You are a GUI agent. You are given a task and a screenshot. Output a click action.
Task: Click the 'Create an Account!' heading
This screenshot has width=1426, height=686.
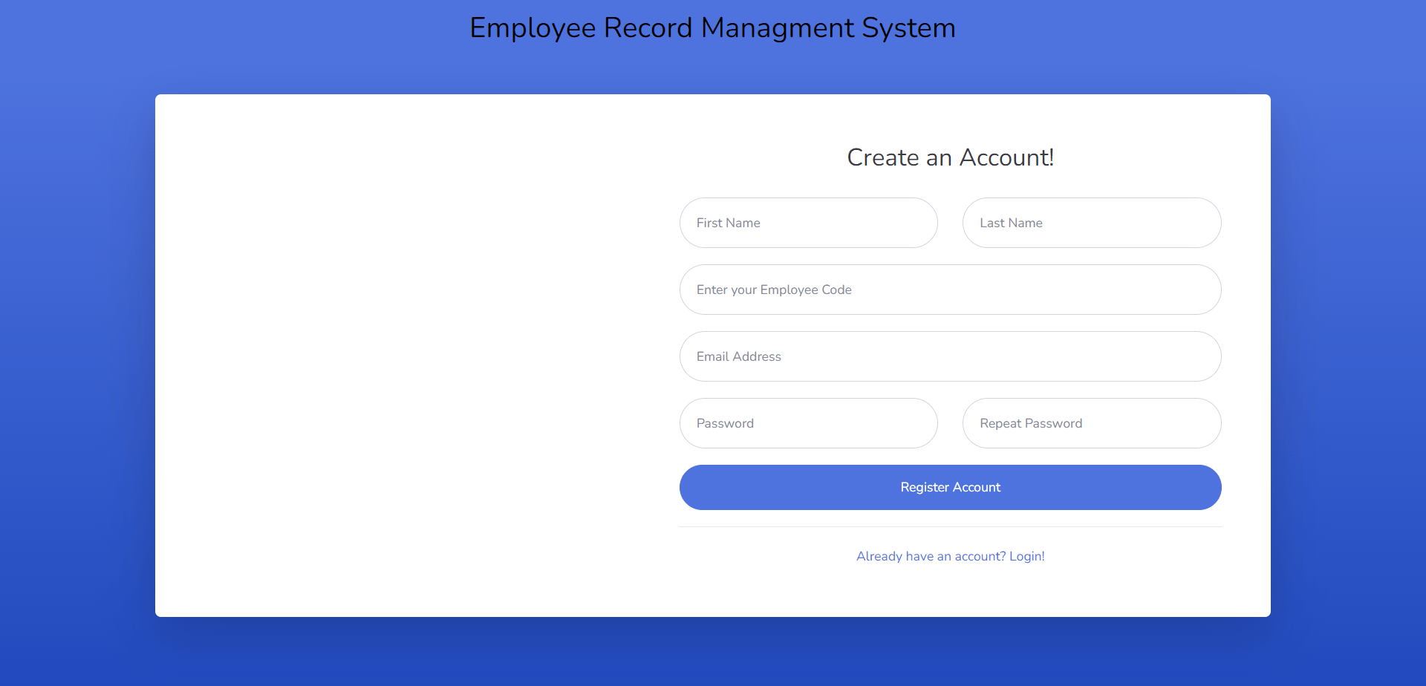(950, 157)
